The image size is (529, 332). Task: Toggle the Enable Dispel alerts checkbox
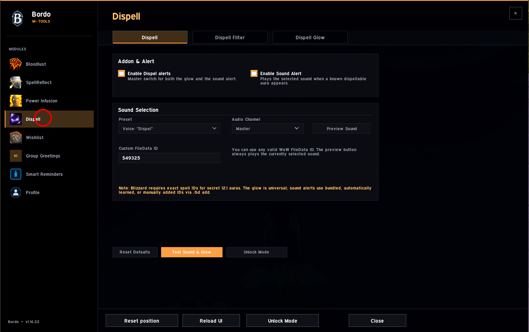(x=121, y=73)
